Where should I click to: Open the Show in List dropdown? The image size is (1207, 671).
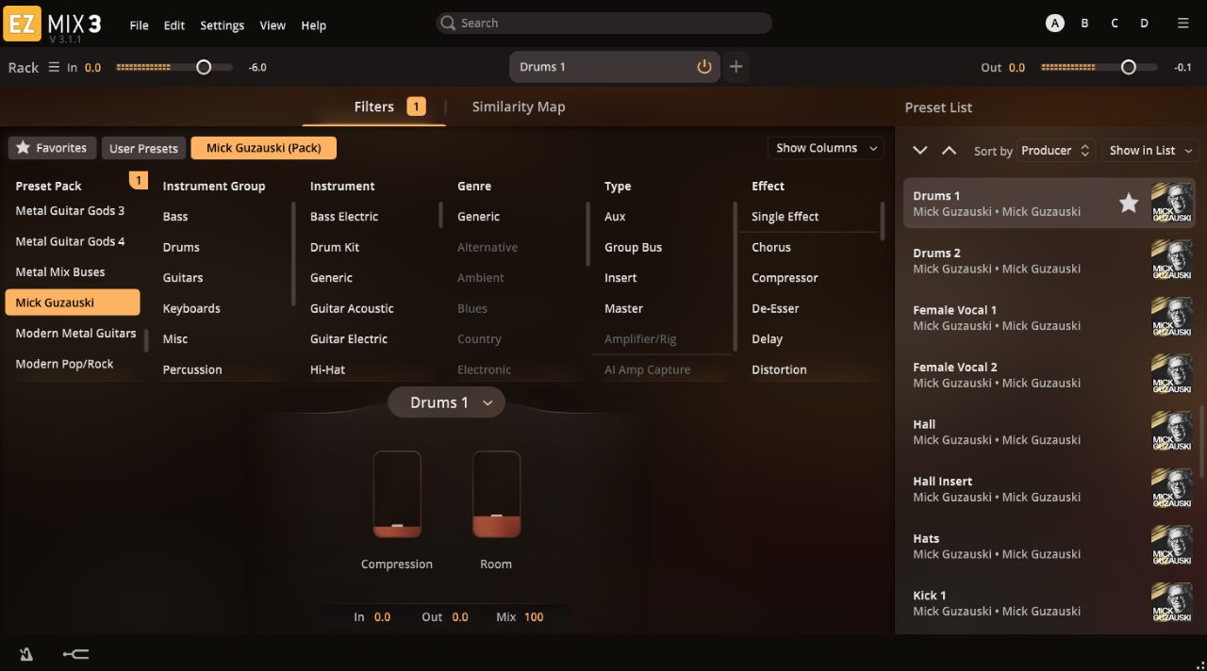(x=1149, y=151)
